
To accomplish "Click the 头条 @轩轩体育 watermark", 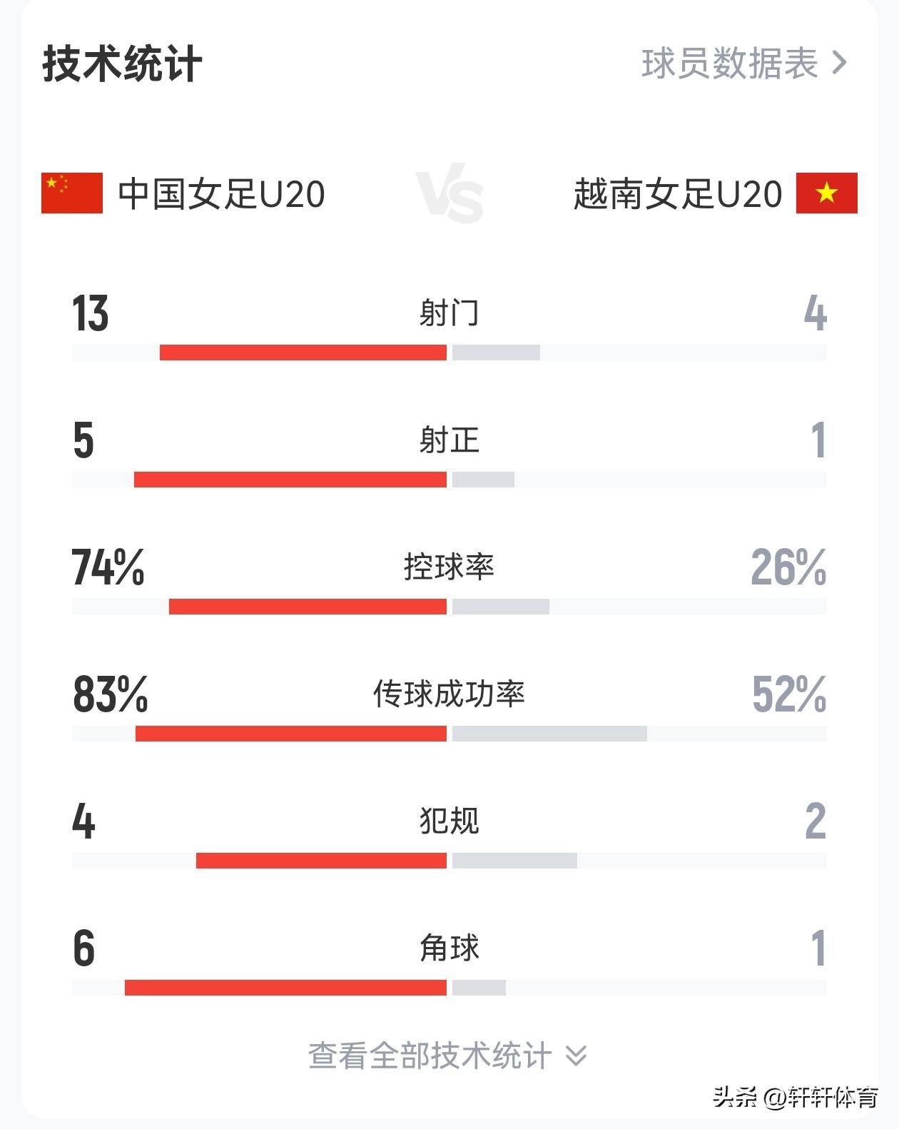I will tap(795, 1097).
